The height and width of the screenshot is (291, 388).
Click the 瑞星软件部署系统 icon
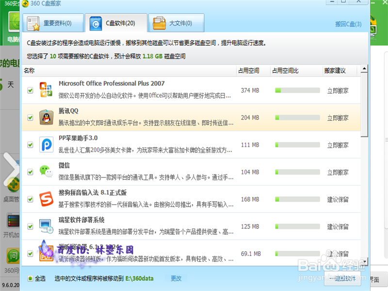coord(46,226)
